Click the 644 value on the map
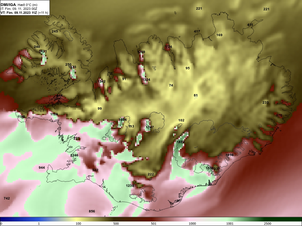Viewport: 302px width, 226px height. pyautogui.click(x=59, y=96)
